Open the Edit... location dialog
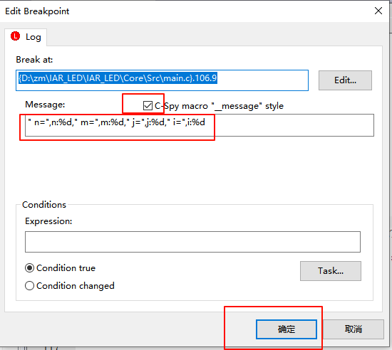The image size is (392, 350). [345, 80]
